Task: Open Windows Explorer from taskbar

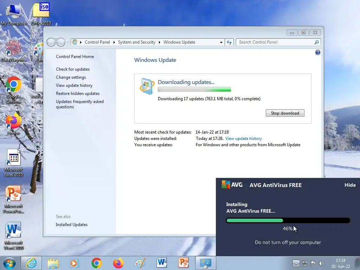Action: (53, 263)
